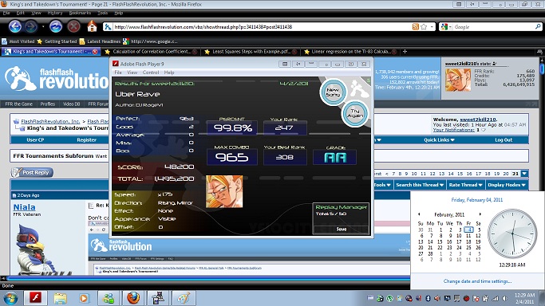Image resolution: width=545 pixels, height=306 pixels.
Task: Open the Control menu in Flash Player
Action: click(x=151, y=73)
